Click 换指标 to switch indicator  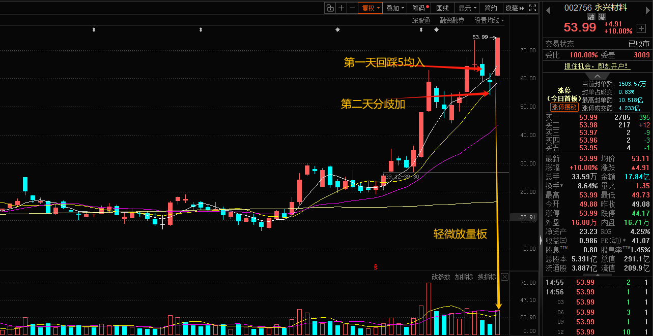pos(487,277)
